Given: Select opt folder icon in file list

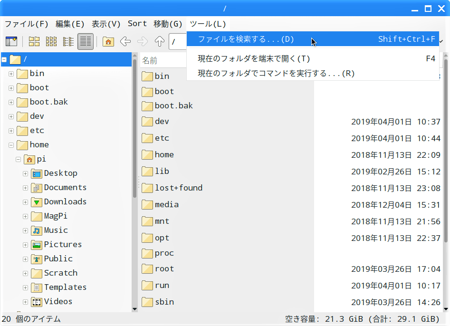Looking at the screenshot, I should [x=147, y=238].
